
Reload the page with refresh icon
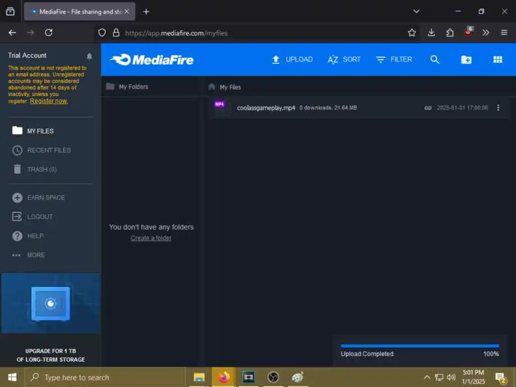[49, 33]
